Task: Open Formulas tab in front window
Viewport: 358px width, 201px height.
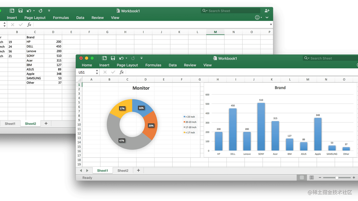Action: point(153,65)
